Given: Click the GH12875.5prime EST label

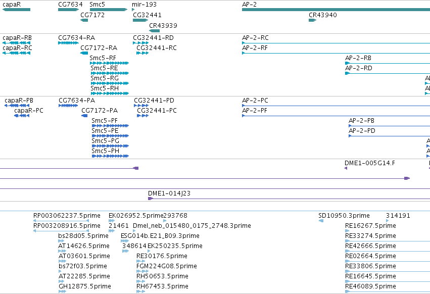Looking at the screenshot, I should (x=85, y=286).
